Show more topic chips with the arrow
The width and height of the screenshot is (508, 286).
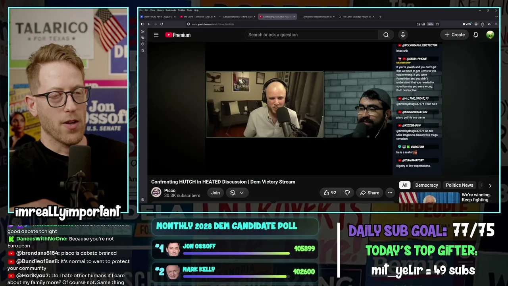tap(490, 186)
